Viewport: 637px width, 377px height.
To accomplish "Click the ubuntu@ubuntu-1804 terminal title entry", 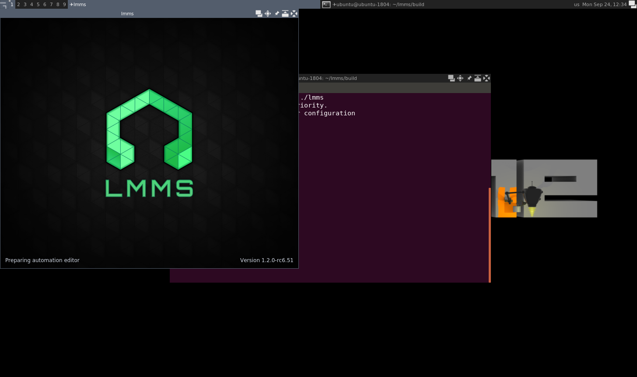I will (379, 4).
